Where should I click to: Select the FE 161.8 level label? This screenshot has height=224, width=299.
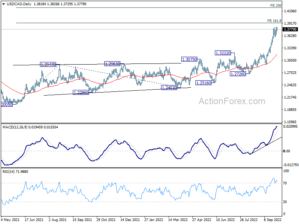pos(274,21)
